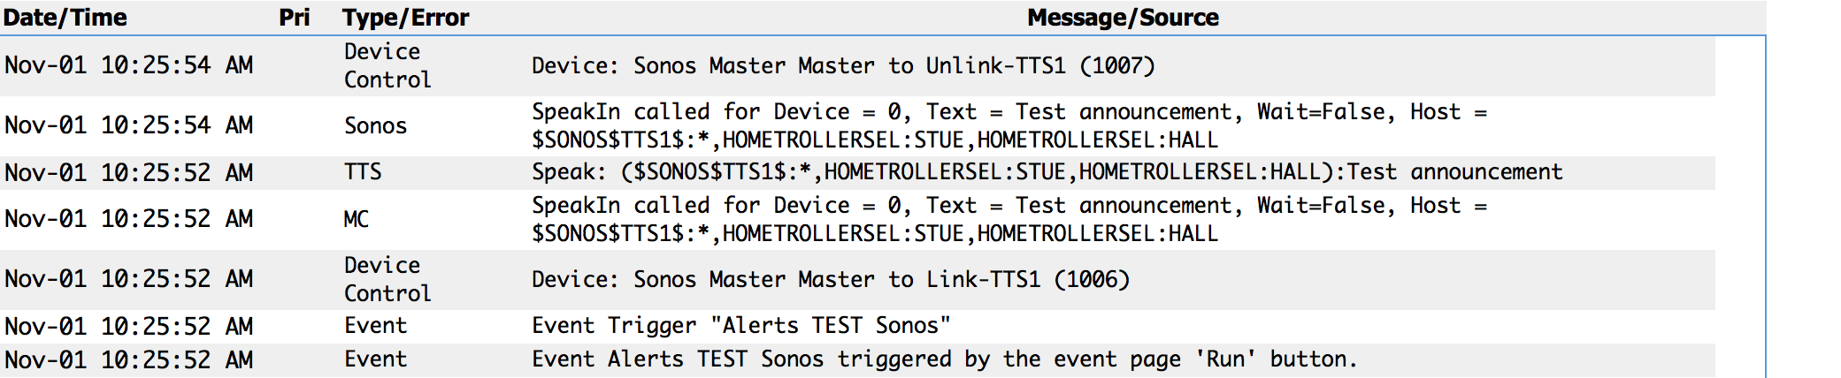Select the Link-TTS1 (1006) device message
The image size is (1841, 378).
831,280
